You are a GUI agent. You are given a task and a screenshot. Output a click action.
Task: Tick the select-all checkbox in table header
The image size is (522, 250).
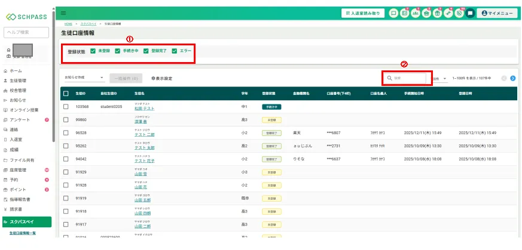click(66, 94)
